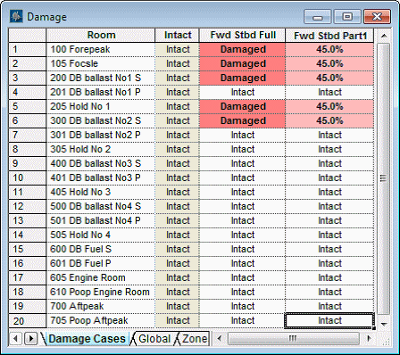
Task: Minimize the Damage window
Action: [317, 17]
